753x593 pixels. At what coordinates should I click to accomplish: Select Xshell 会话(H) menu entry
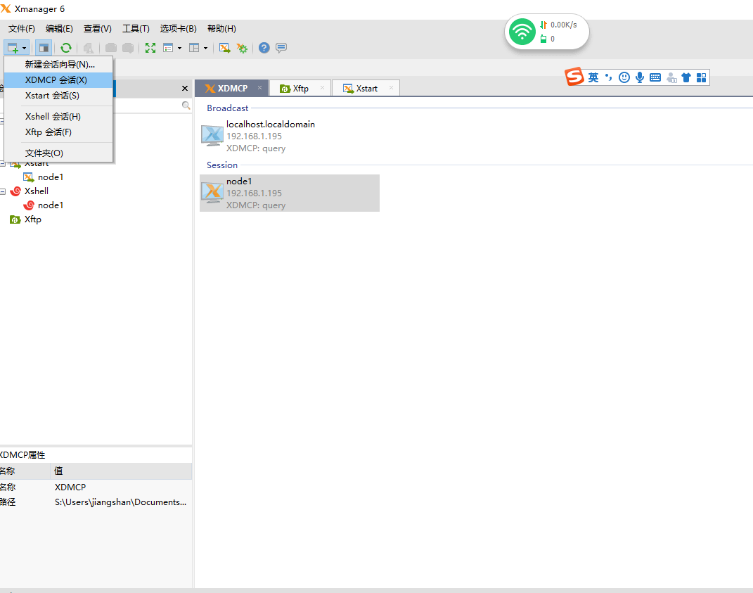[58, 117]
